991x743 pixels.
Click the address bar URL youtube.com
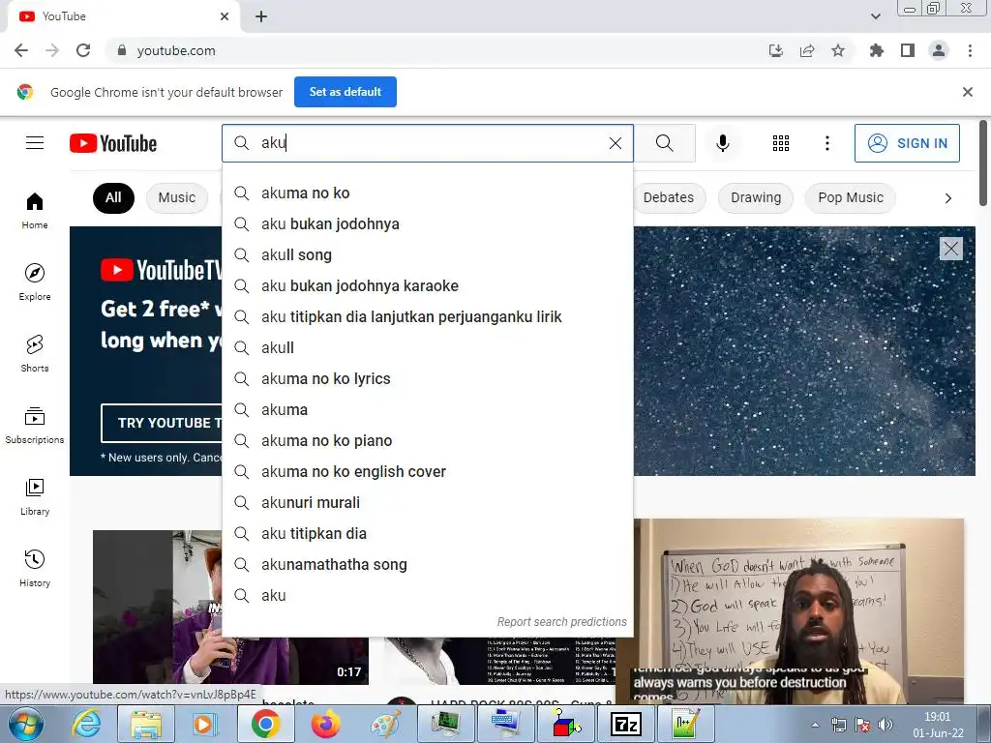pos(176,50)
